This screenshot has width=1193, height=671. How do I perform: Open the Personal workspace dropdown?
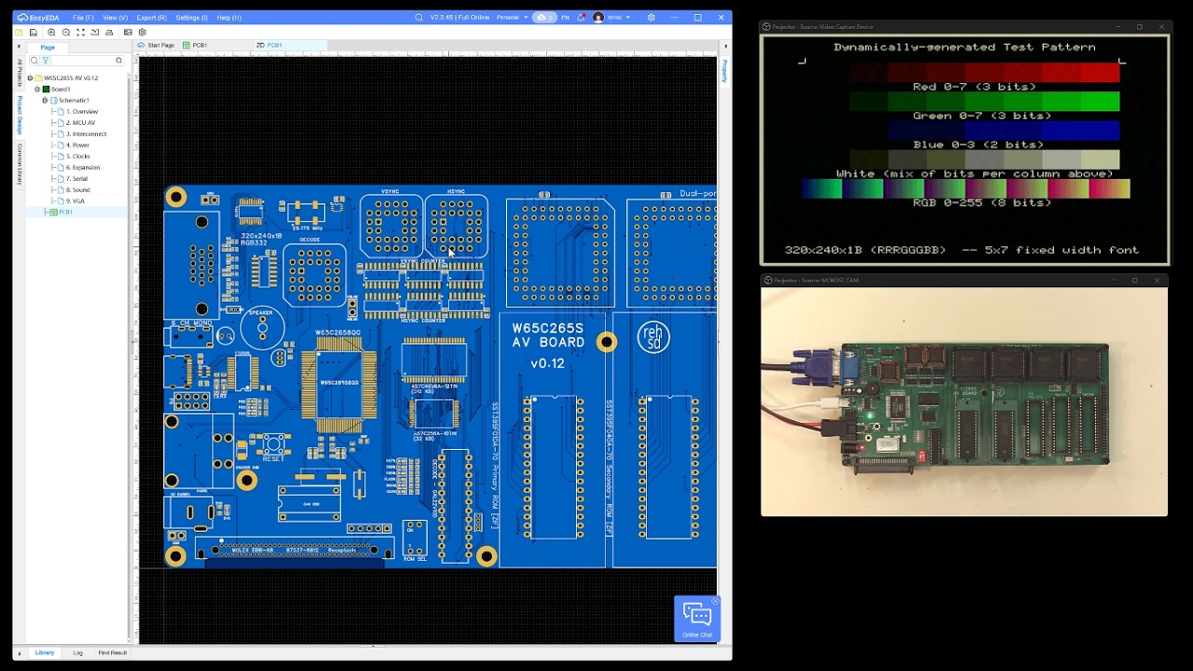(512, 17)
